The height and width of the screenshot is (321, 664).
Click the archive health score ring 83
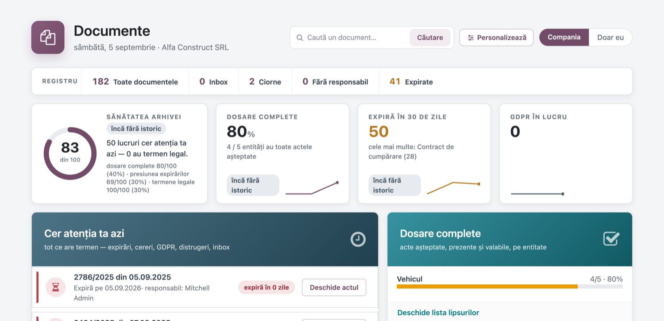tap(70, 153)
